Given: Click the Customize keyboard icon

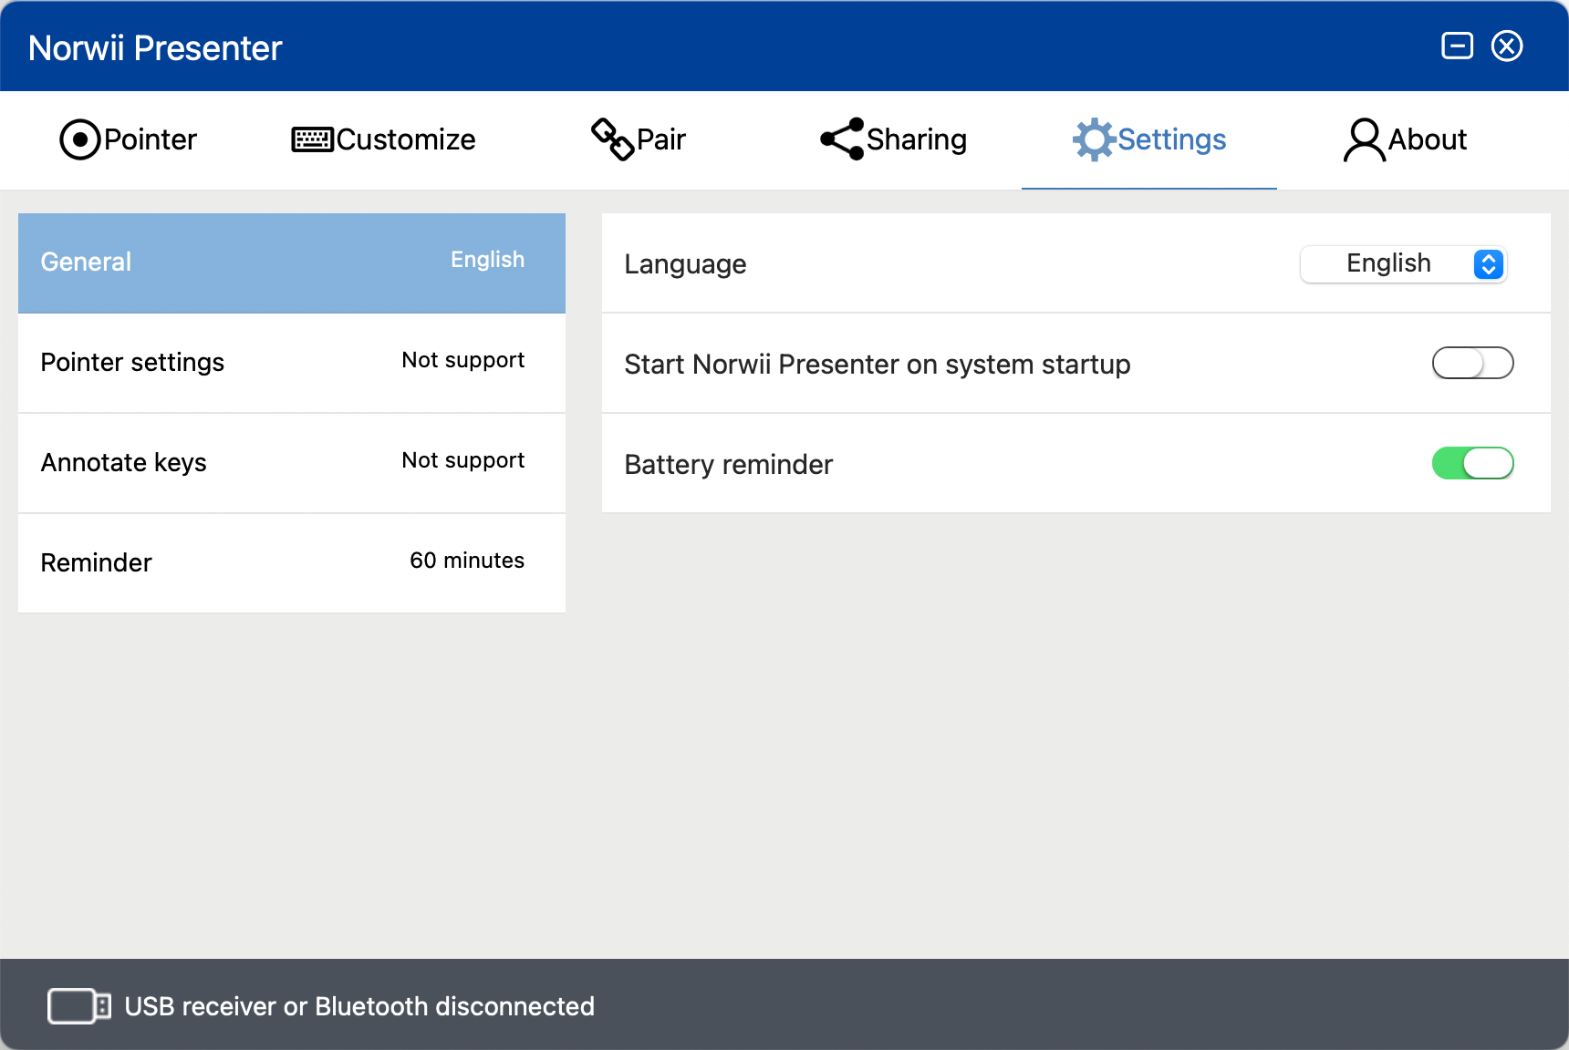Looking at the screenshot, I should pyautogui.click(x=312, y=139).
